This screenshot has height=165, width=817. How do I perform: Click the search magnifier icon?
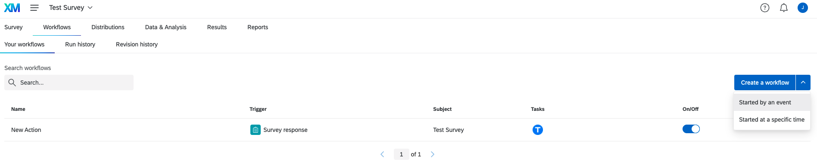(x=12, y=82)
